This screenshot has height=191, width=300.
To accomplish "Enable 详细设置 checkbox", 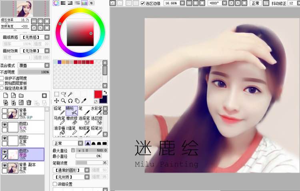I will click(x=55, y=184).
